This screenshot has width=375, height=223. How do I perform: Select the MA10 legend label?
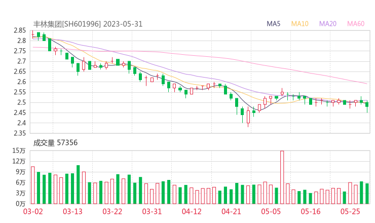click(299, 24)
